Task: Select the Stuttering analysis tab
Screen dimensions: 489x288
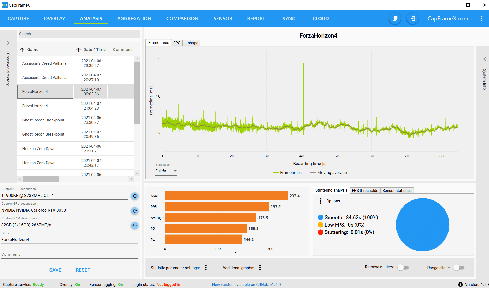Action: coord(331,190)
